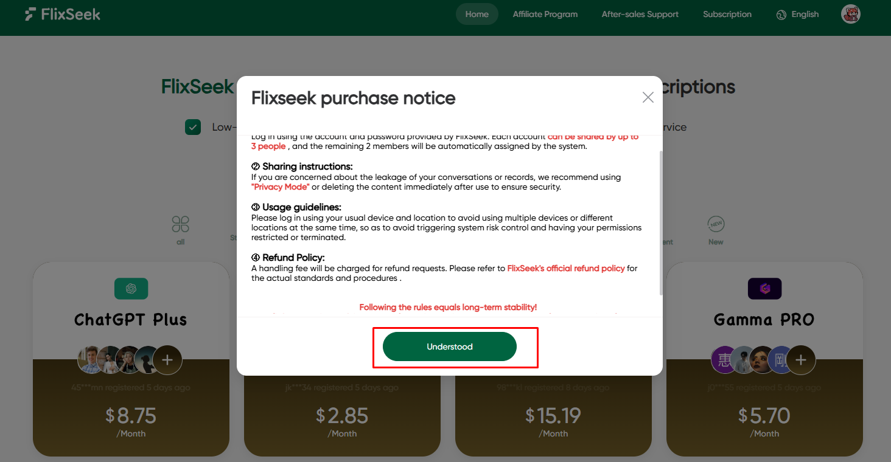
Task: Click the "Privacy Mode" red link
Action: click(x=280, y=187)
